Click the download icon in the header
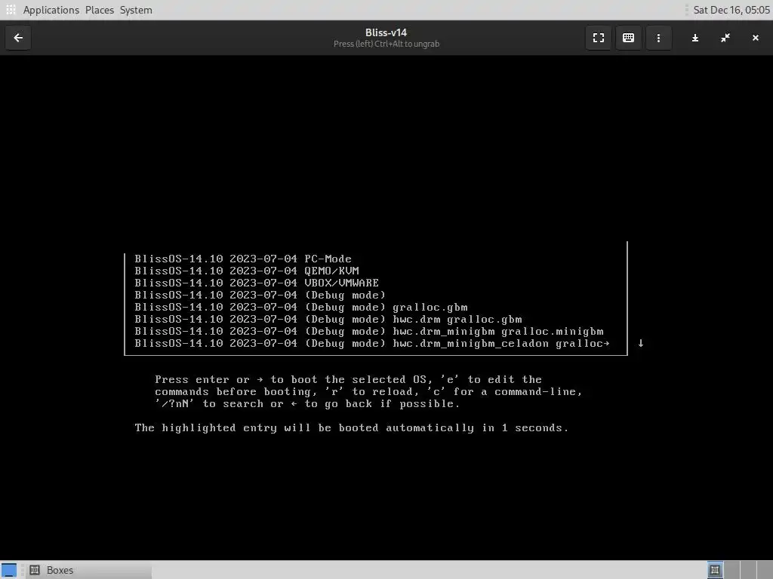Image resolution: width=773 pixels, height=579 pixels. (695, 38)
